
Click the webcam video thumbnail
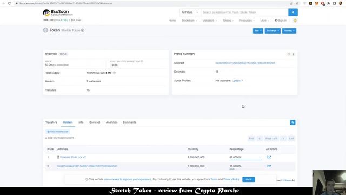click(329, 183)
